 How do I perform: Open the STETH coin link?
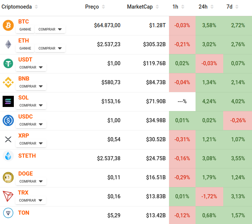coord(27,156)
